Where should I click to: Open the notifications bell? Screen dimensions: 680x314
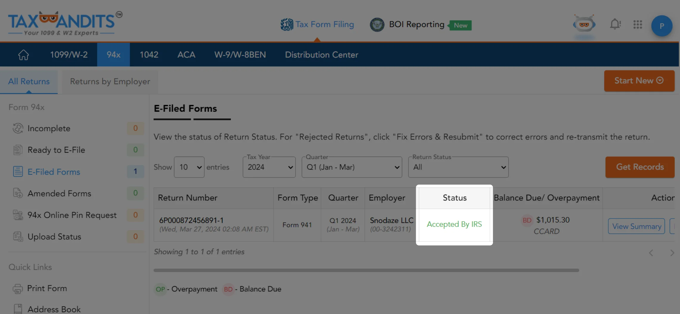[615, 24]
